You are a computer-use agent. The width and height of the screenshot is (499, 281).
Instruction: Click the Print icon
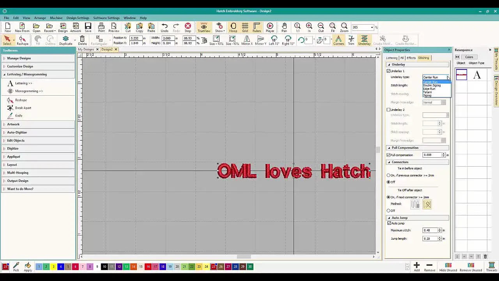point(101,27)
